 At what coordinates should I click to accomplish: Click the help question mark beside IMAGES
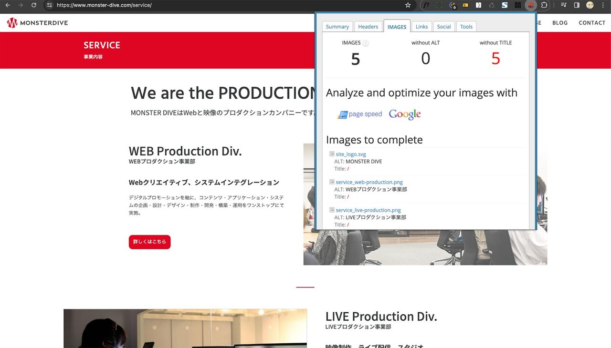pyautogui.click(x=366, y=43)
